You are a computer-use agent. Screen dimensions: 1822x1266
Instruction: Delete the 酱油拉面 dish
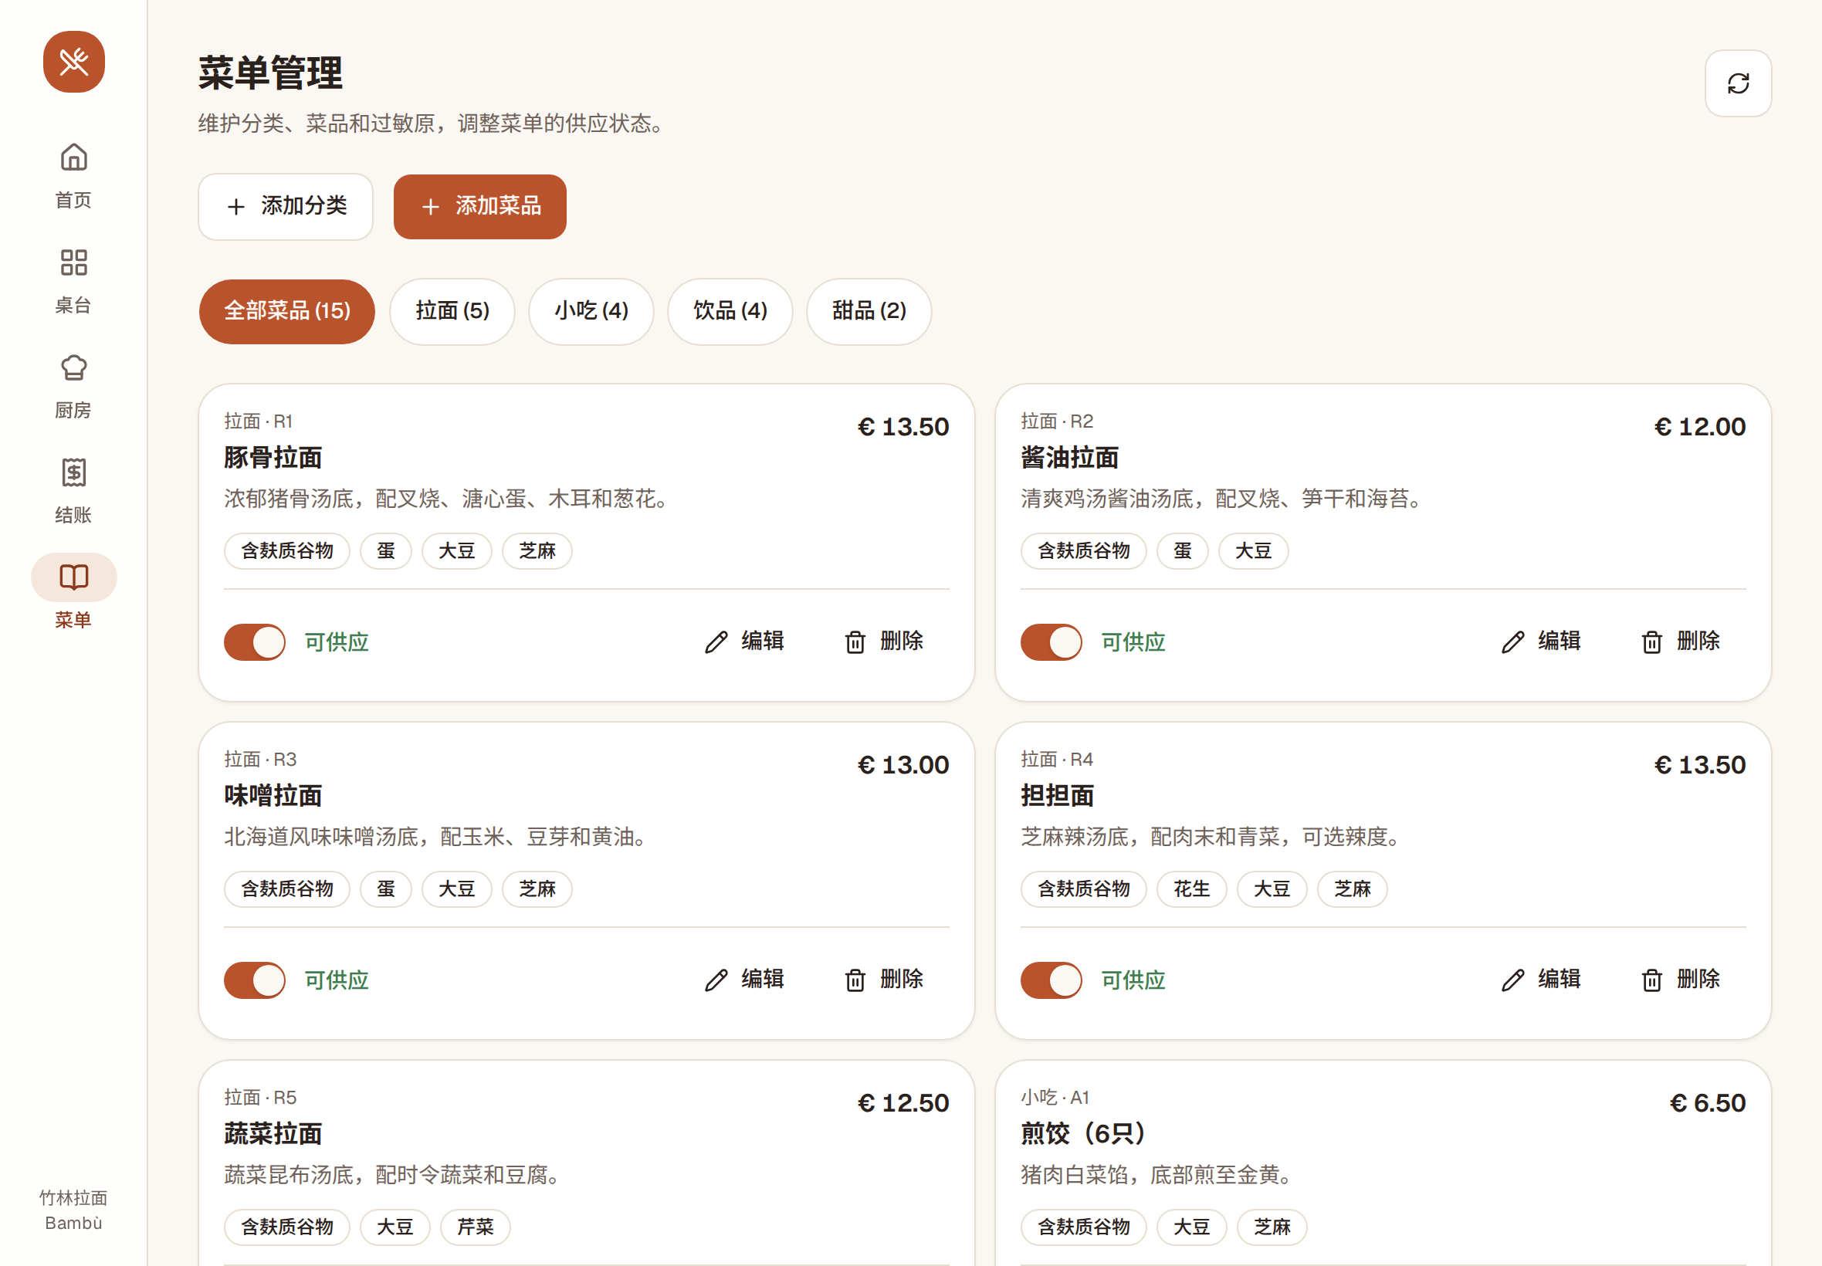(1680, 641)
